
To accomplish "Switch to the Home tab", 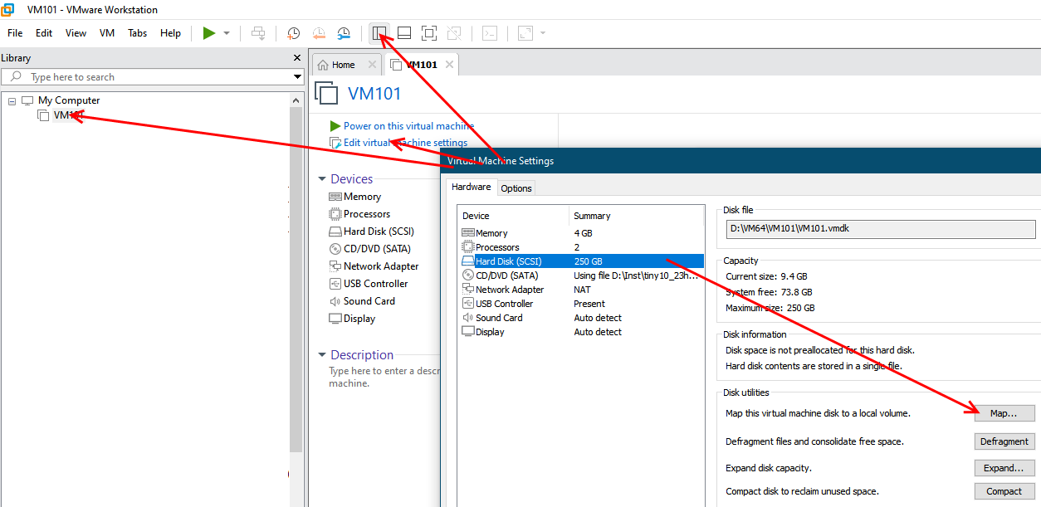I will 343,65.
